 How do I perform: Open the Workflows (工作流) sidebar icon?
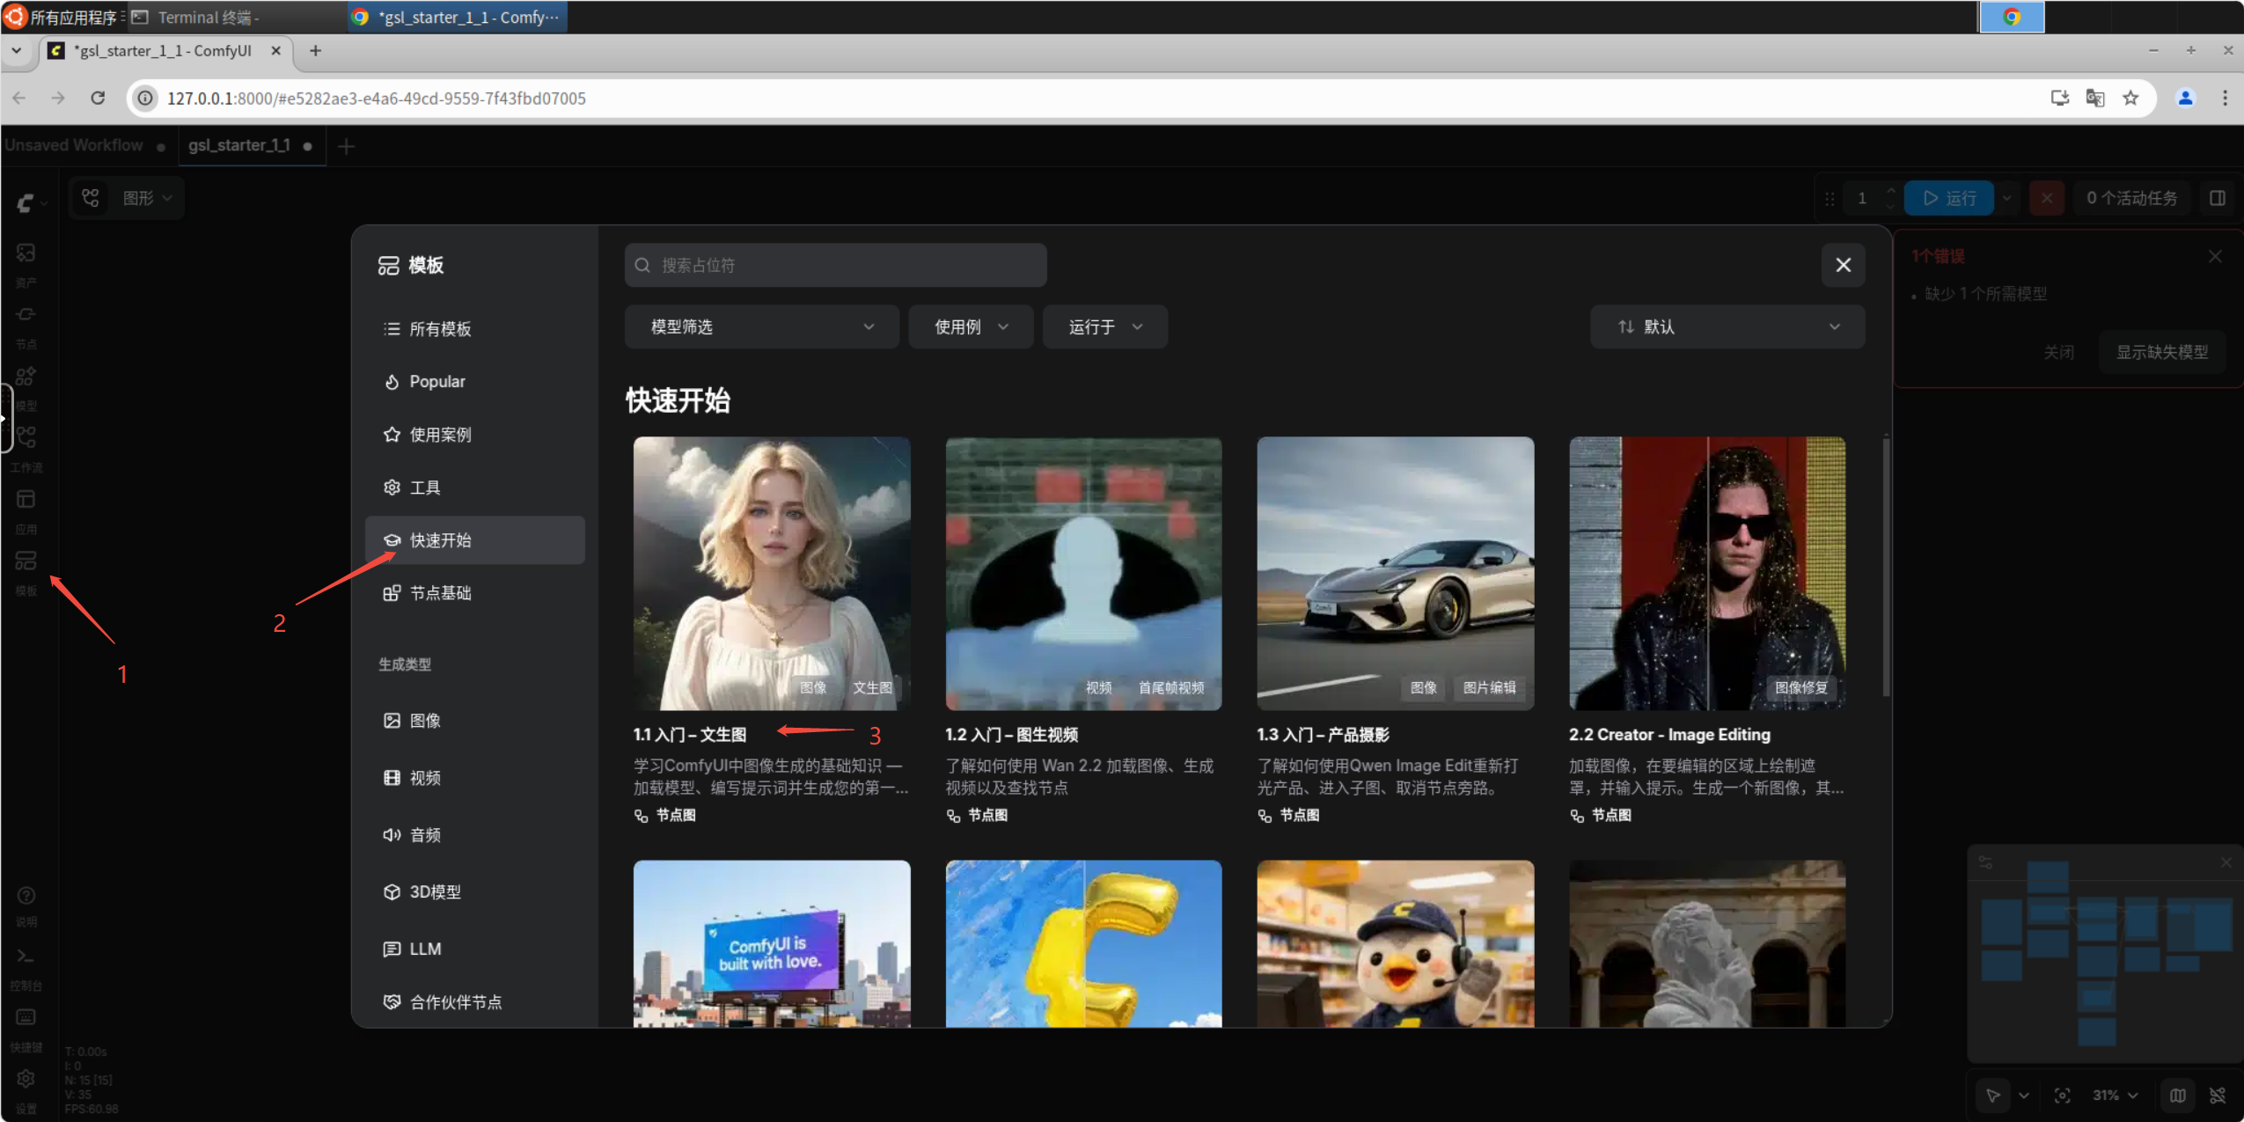[x=26, y=437]
